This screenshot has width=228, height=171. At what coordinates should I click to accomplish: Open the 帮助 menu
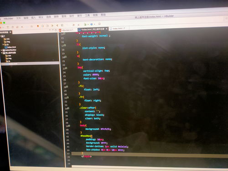103,15
